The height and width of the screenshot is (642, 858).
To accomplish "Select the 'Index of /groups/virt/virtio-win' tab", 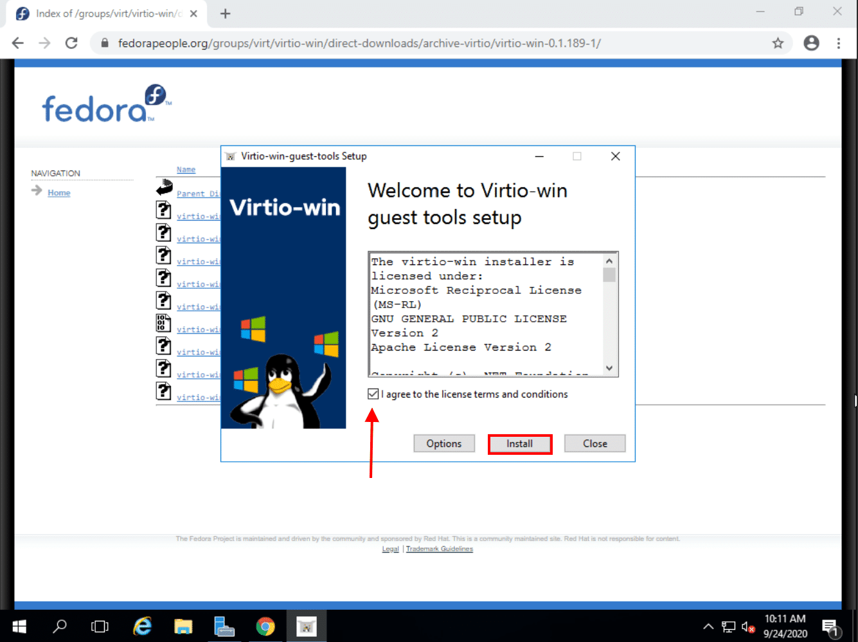I will coord(108,14).
